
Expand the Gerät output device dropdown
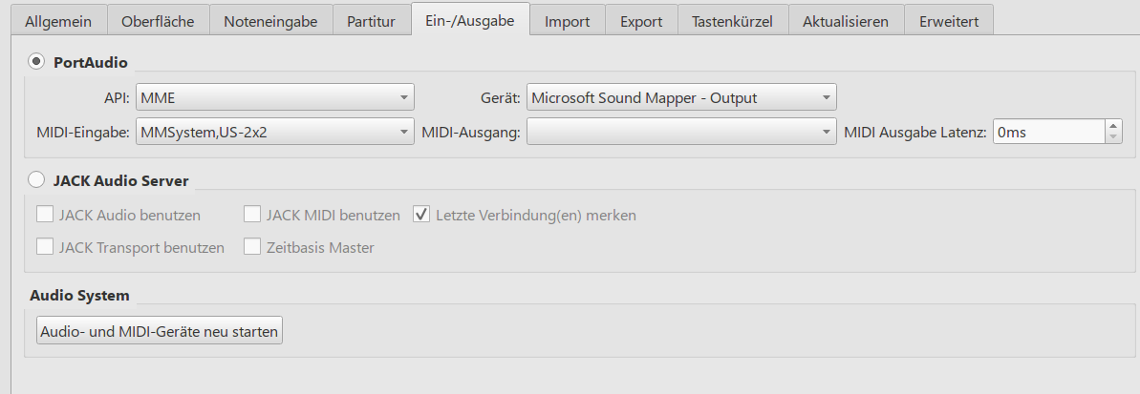pyautogui.click(x=681, y=97)
